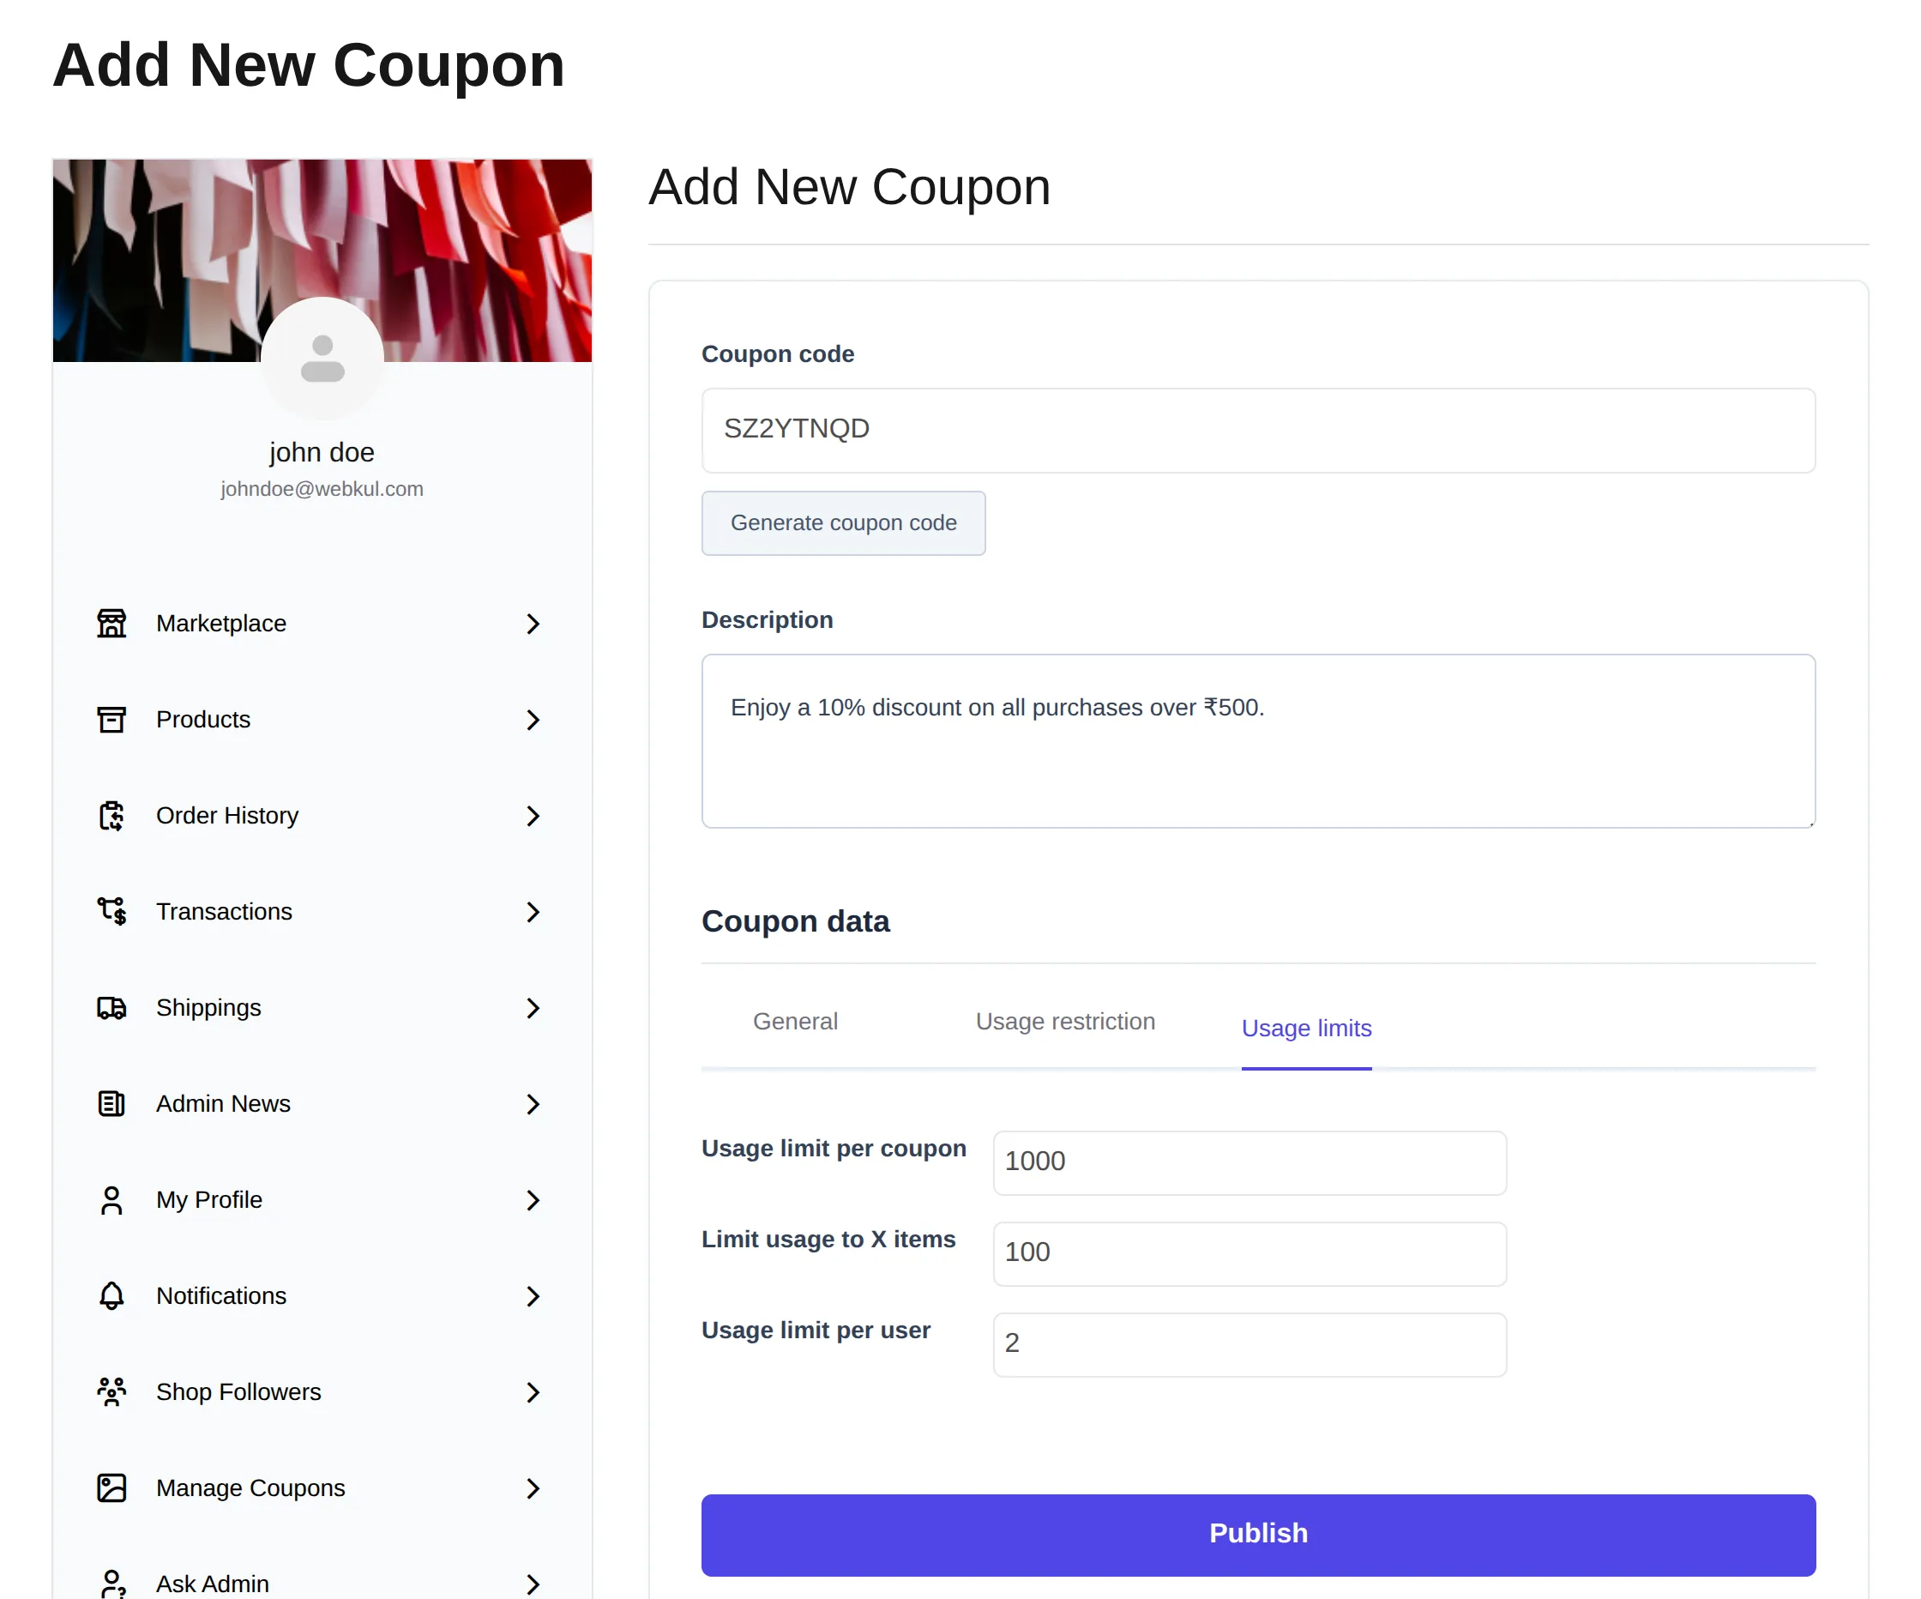This screenshot has width=1921, height=1599.
Task: Open the Usage restriction tab
Action: [1065, 1022]
